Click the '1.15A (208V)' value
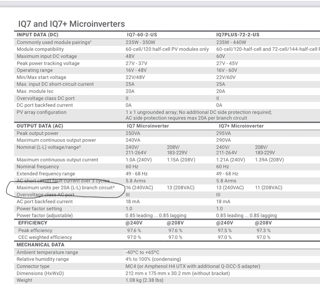Viewport: 320px width, 284px height. pyautogui.click(x=181, y=160)
